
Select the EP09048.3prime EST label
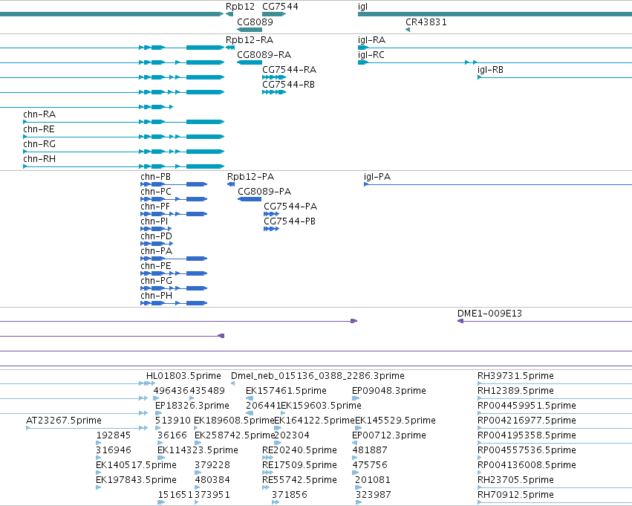coord(389,391)
